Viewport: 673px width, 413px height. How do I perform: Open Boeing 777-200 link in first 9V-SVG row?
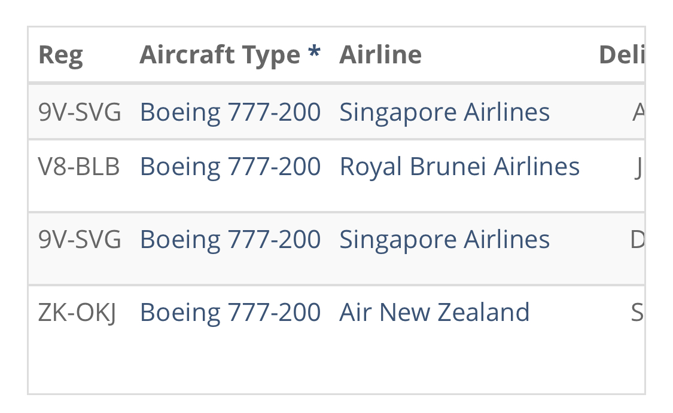click(230, 112)
